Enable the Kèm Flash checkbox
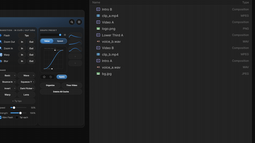Screen dimensions: 255x143 1,117
